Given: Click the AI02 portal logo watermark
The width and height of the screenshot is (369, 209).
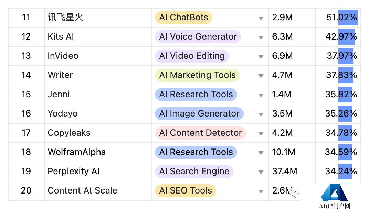Looking at the screenshot, I should click(x=335, y=196).
